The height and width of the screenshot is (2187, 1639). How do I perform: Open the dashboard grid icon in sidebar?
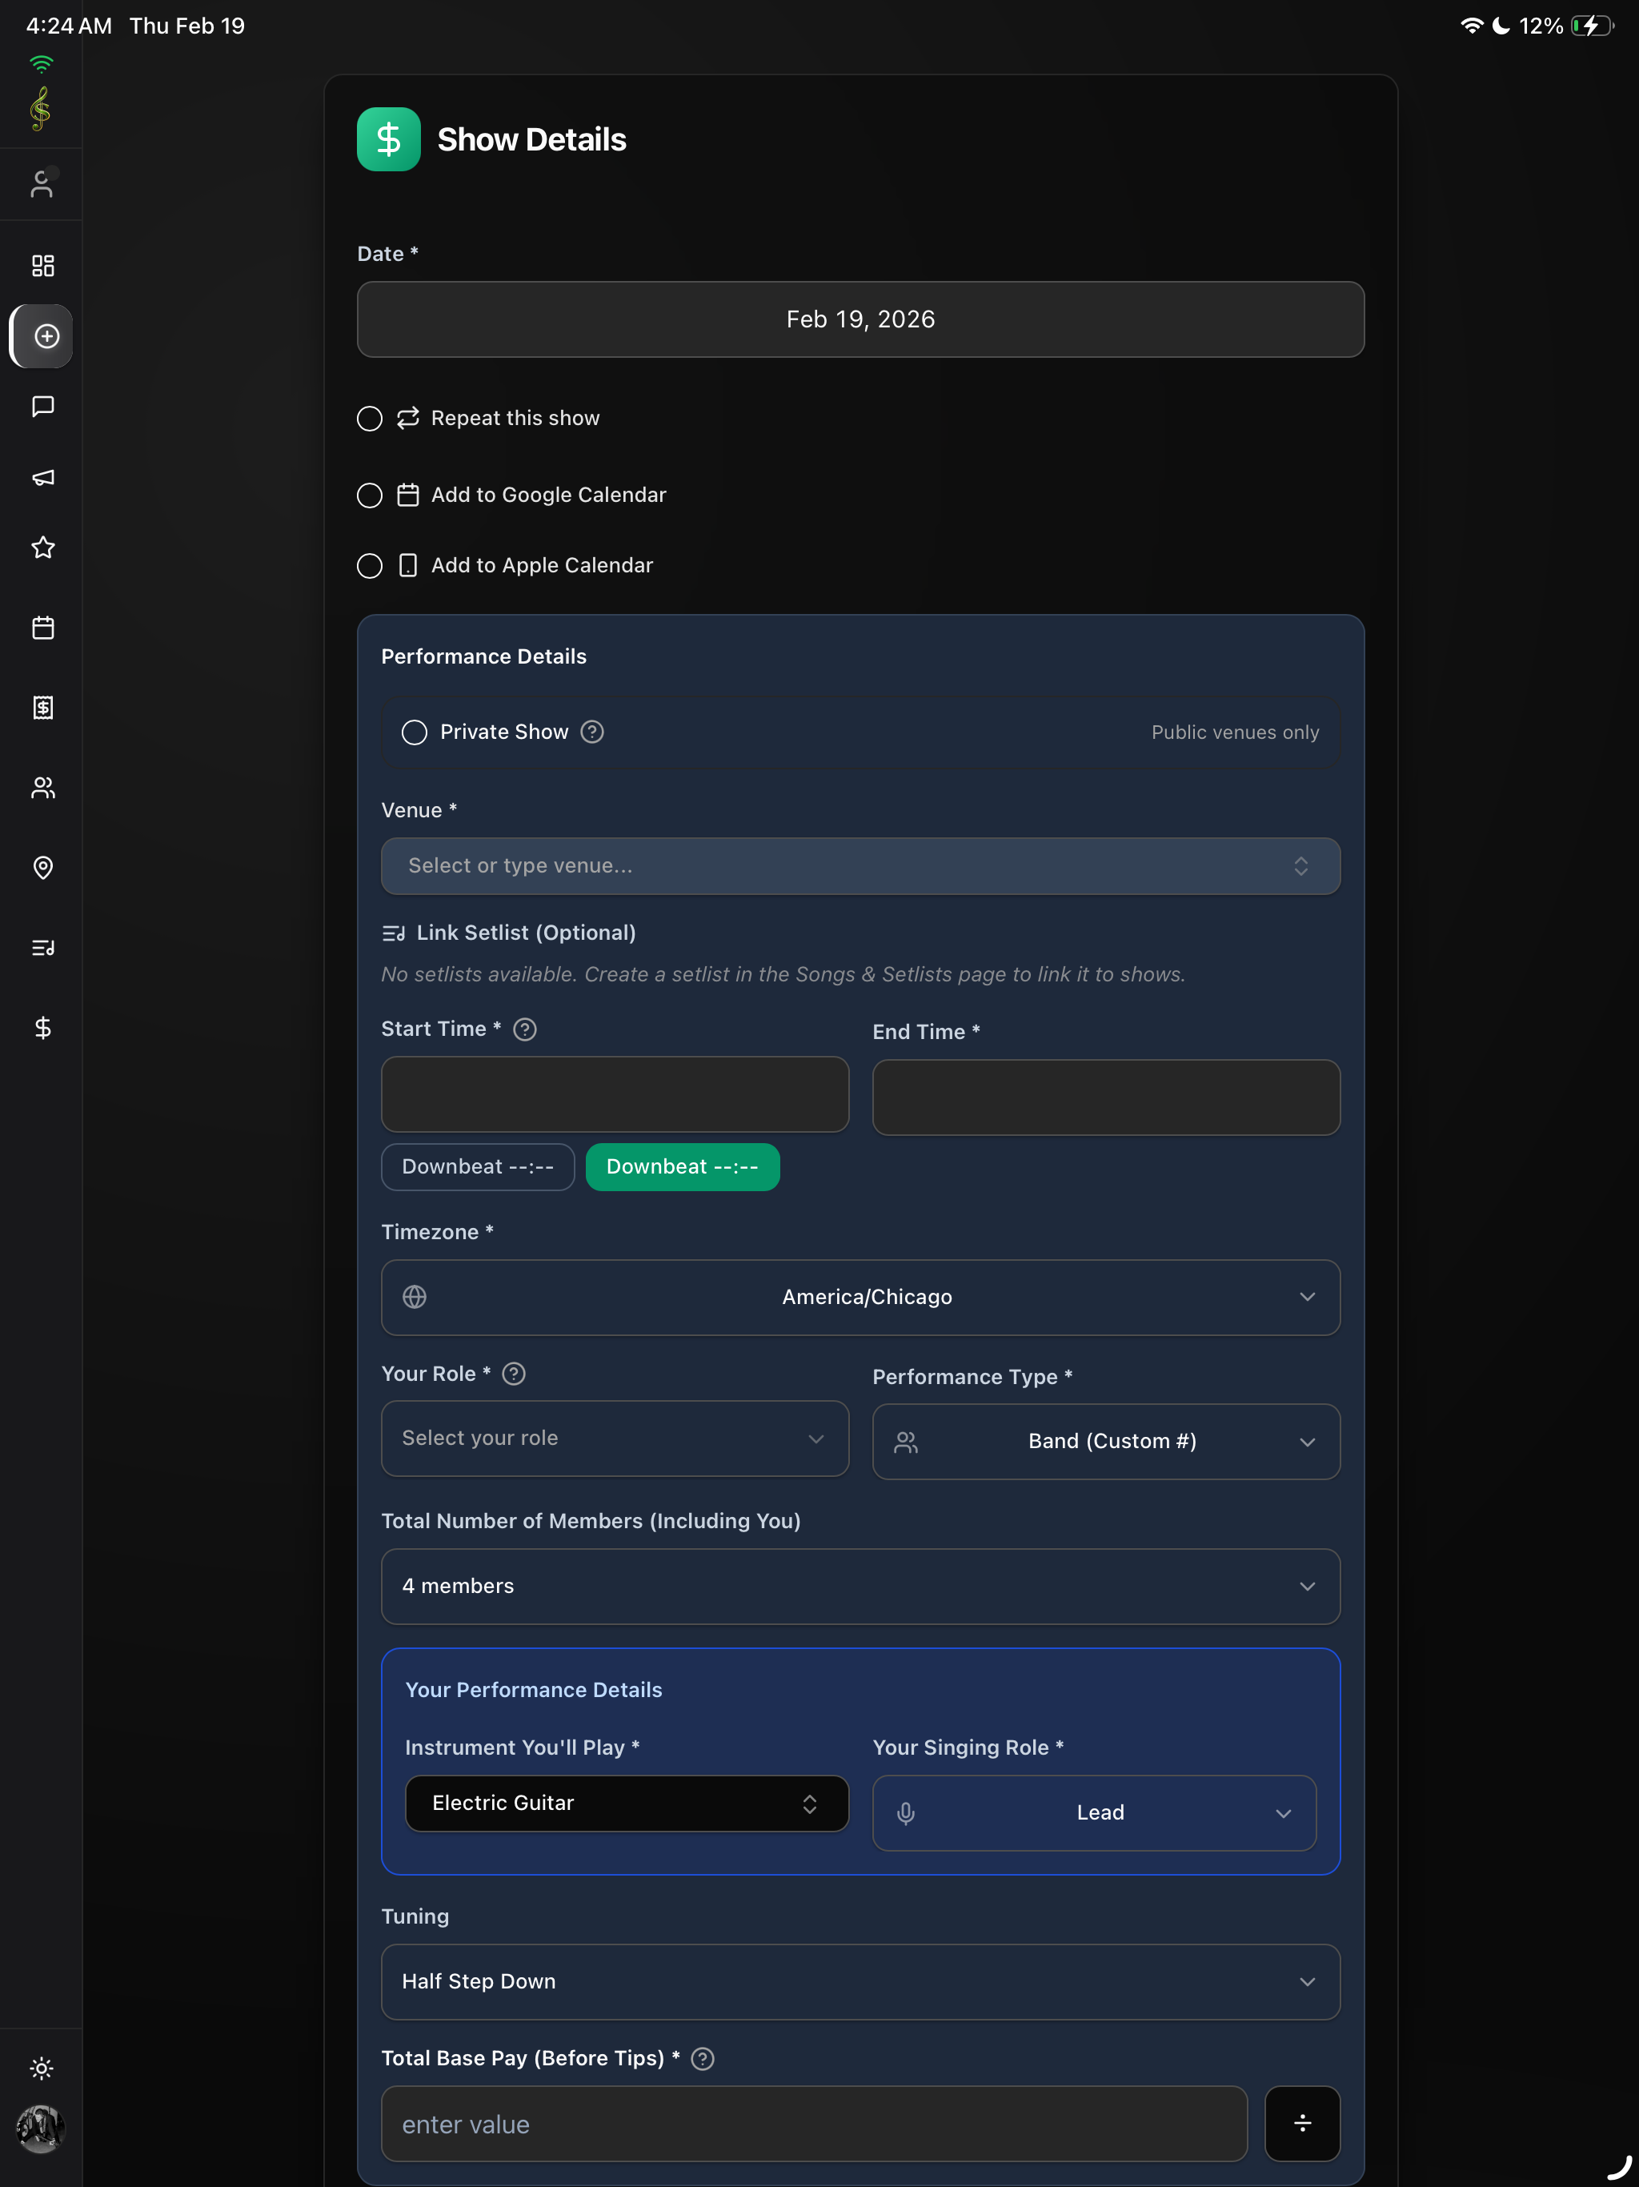(x=42, y=265)
